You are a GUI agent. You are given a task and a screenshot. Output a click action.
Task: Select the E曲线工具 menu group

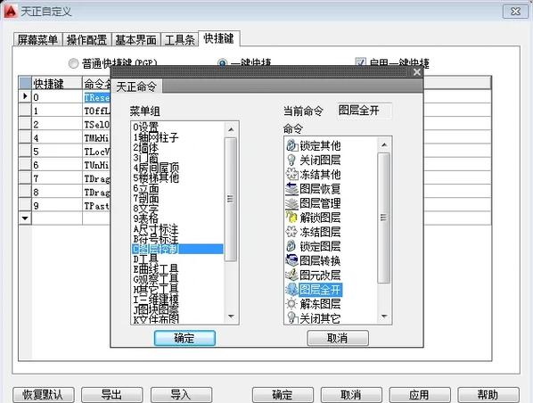click(x=177, y=269)
